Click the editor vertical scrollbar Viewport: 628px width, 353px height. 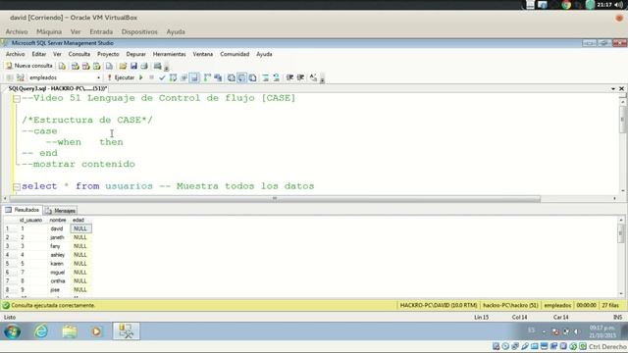622,146
